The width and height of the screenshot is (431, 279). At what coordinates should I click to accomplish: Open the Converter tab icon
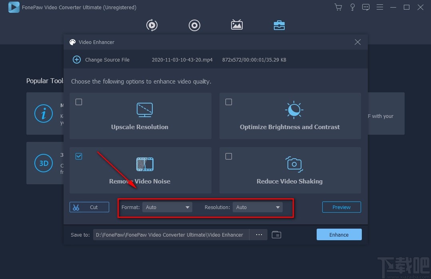click(152, 25)
